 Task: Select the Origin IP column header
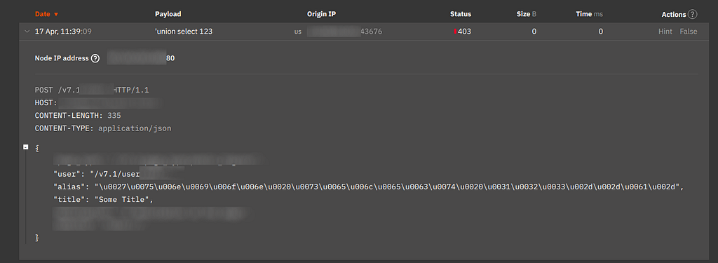click(x=321, y=14)
